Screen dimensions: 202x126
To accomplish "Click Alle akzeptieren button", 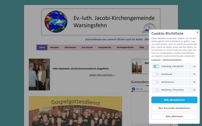I will (x=174, y=100).
